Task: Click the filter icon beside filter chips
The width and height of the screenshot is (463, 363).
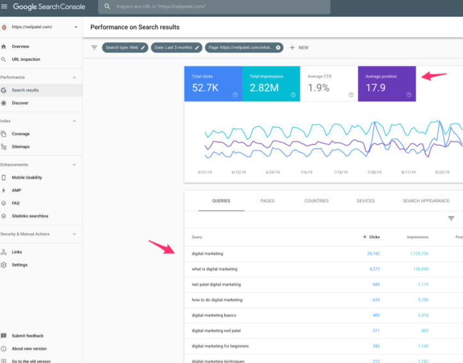Action: click(94, 47)
